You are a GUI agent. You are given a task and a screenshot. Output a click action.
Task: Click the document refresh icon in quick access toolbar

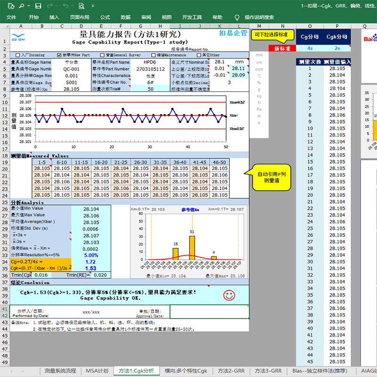(x=11, y=6)
